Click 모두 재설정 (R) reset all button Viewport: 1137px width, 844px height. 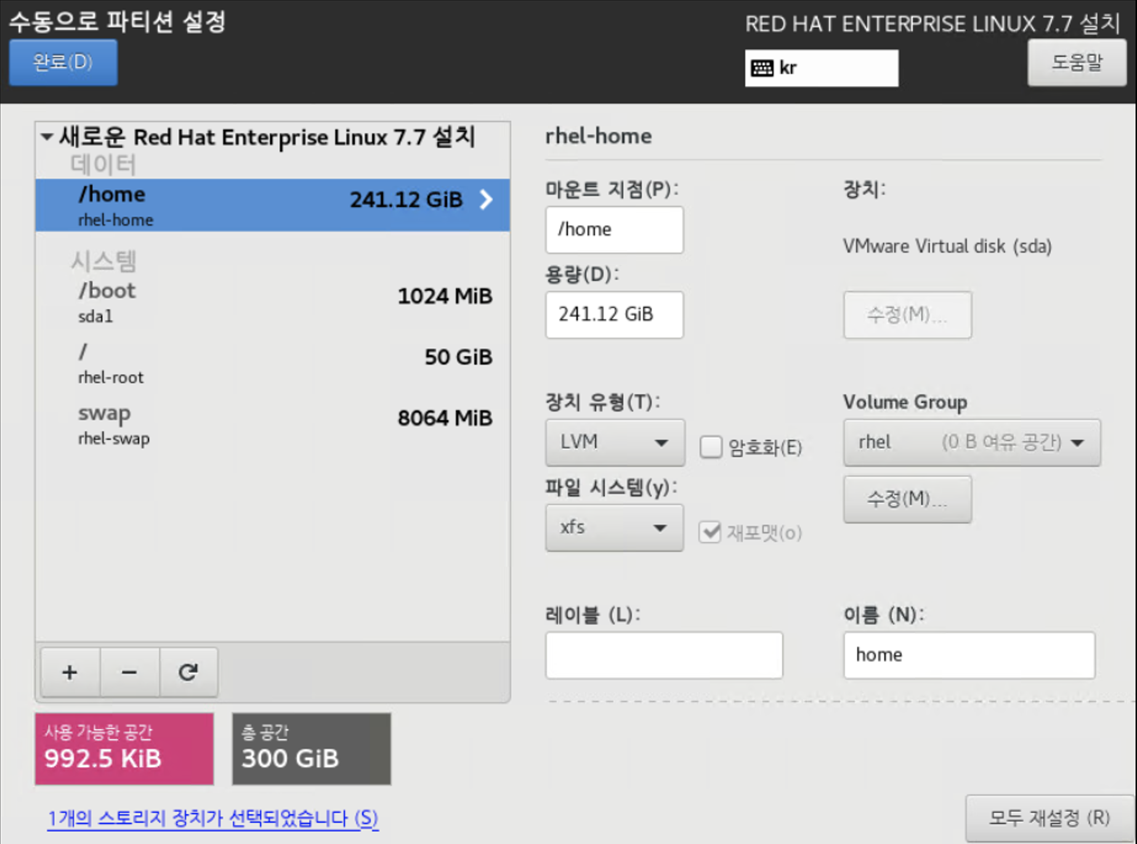click(1050, 818)
